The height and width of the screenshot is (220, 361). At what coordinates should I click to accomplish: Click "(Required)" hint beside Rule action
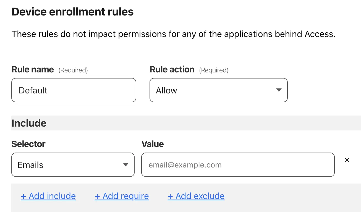pos(214,70)
